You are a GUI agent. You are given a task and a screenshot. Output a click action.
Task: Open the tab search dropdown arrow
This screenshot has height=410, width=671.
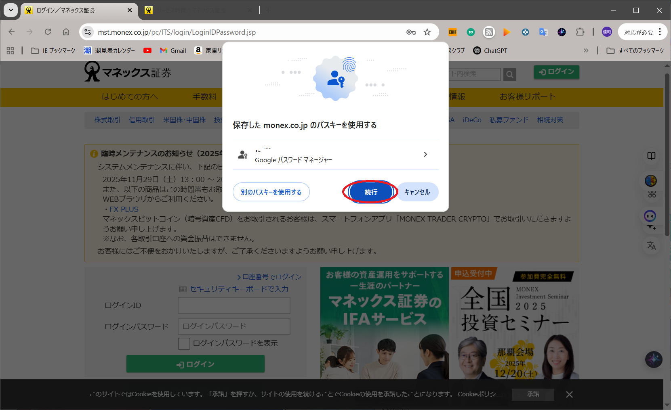point(11,10)
